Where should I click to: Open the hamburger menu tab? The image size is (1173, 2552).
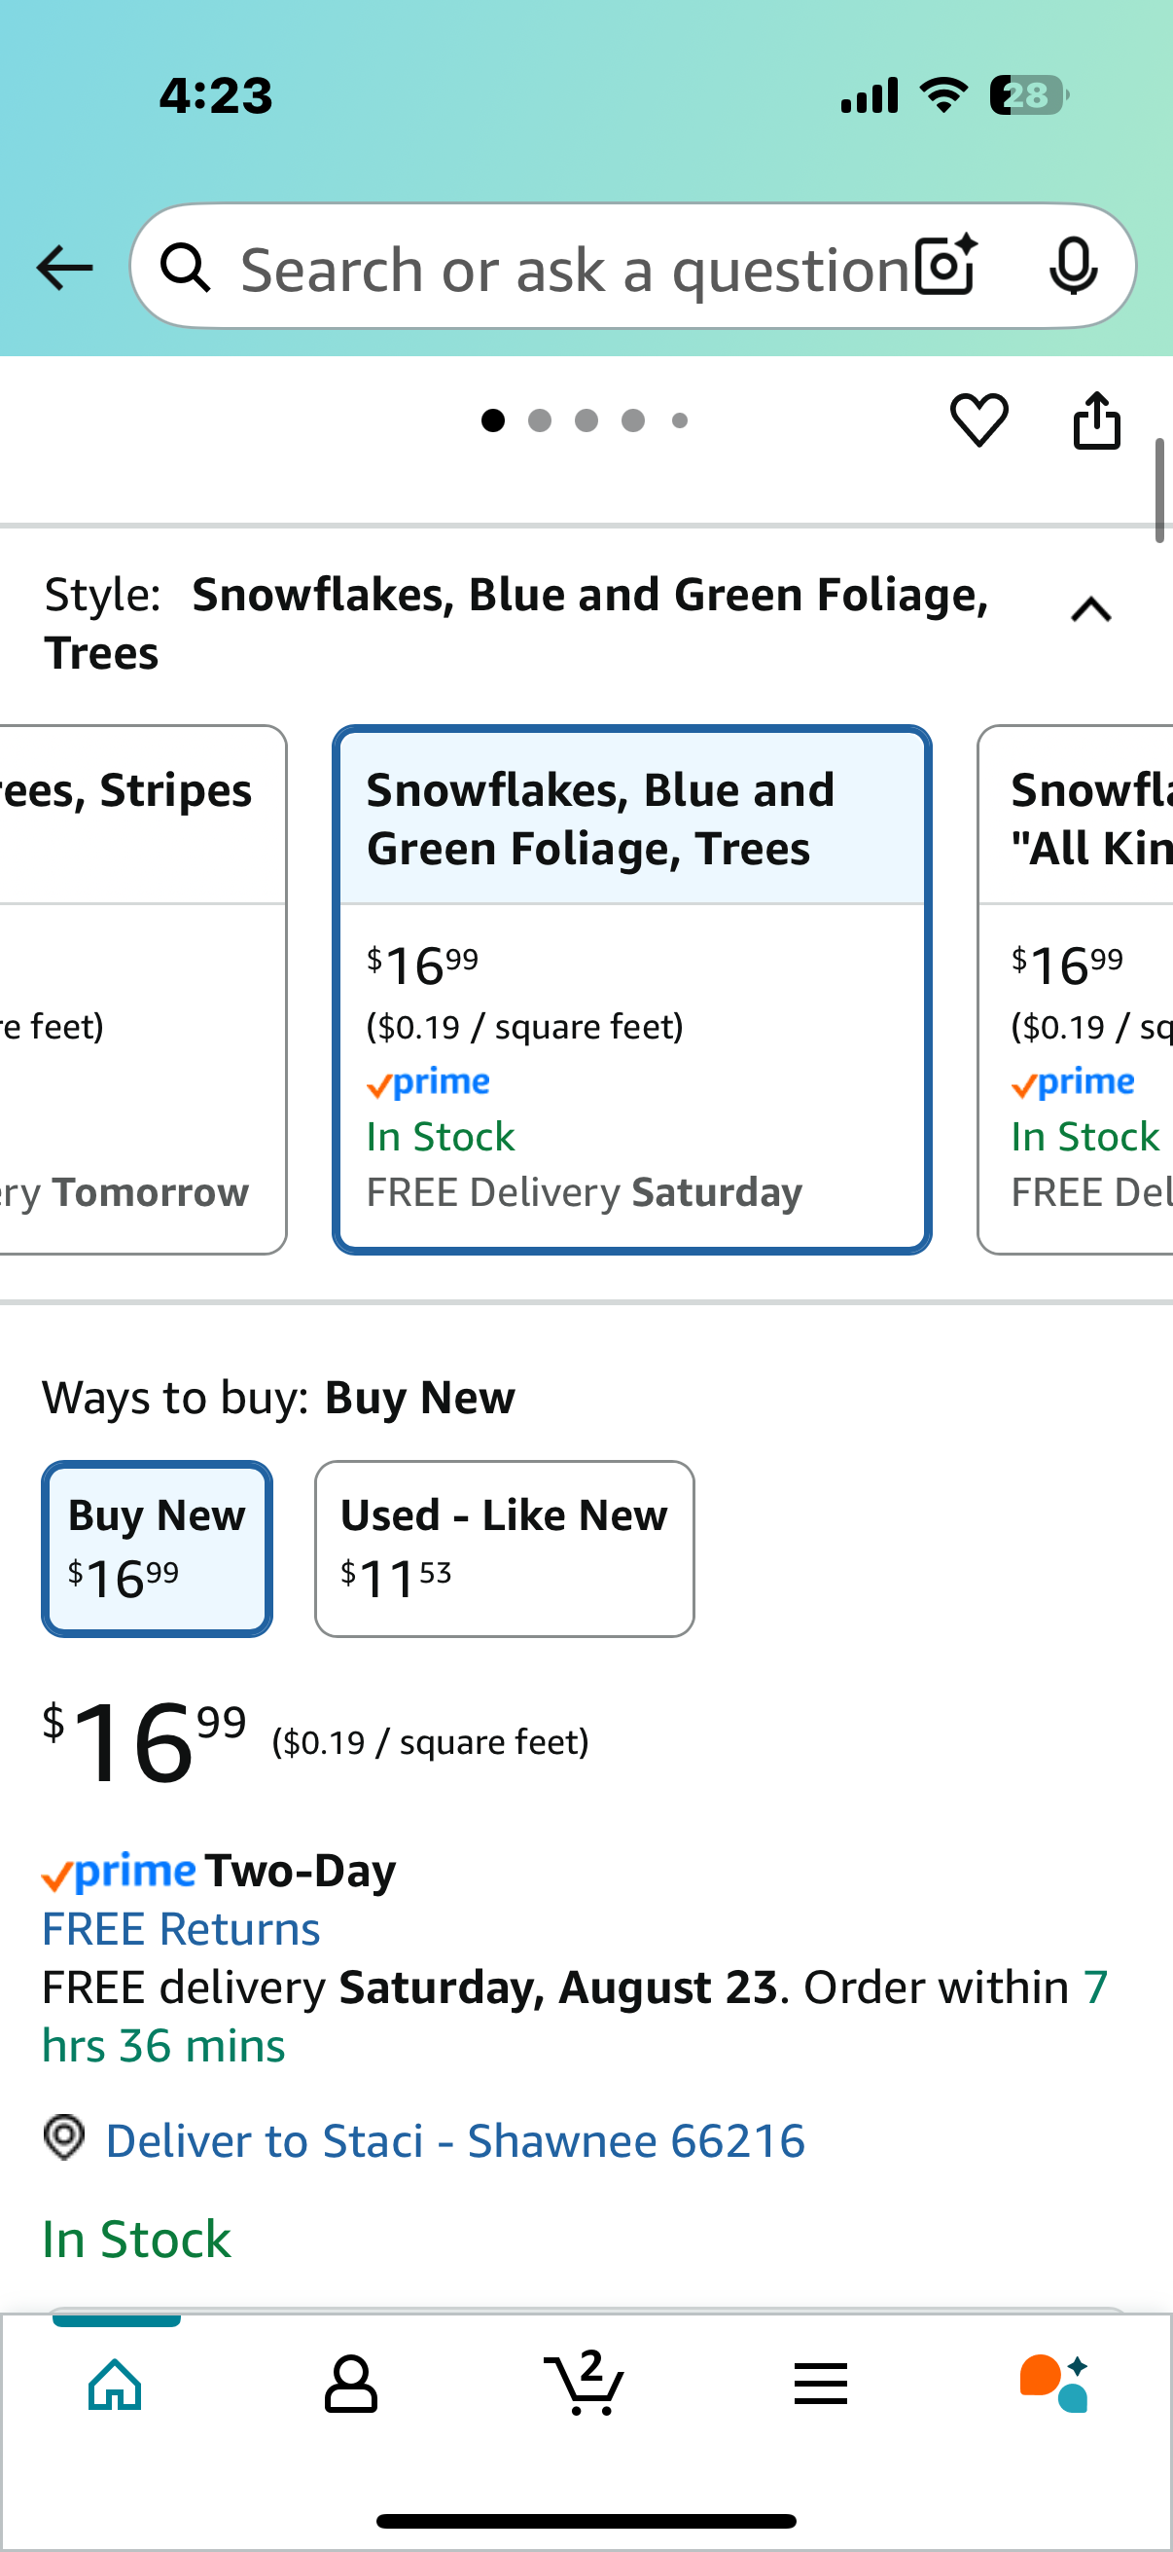821,2384
